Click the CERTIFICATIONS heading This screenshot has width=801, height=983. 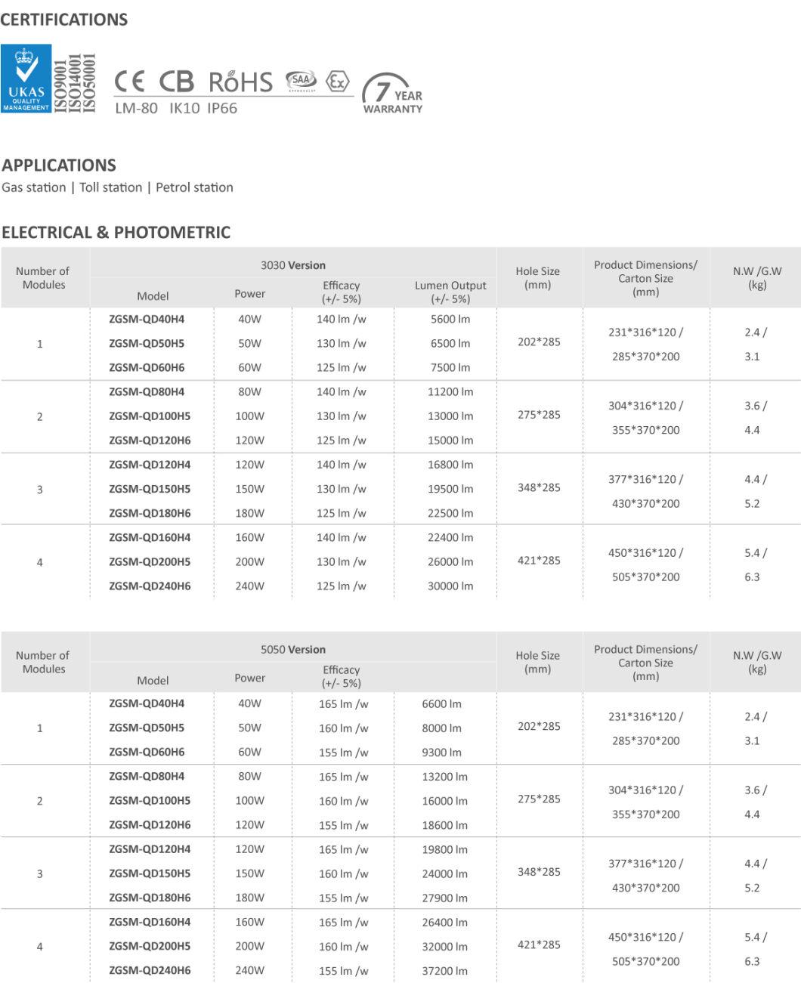tap(64, 20)
